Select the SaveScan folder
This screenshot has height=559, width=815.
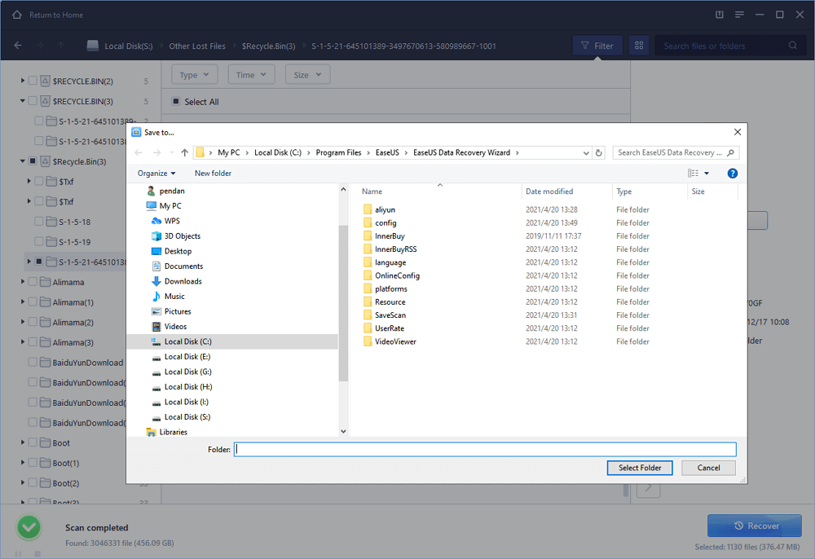[390, 315]
